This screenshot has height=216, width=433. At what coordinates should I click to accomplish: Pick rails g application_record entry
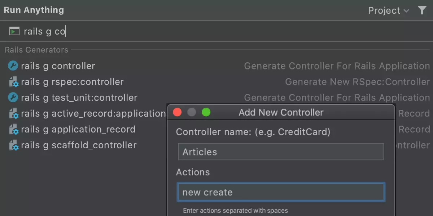pyautogui.click(x=78, y=129)
